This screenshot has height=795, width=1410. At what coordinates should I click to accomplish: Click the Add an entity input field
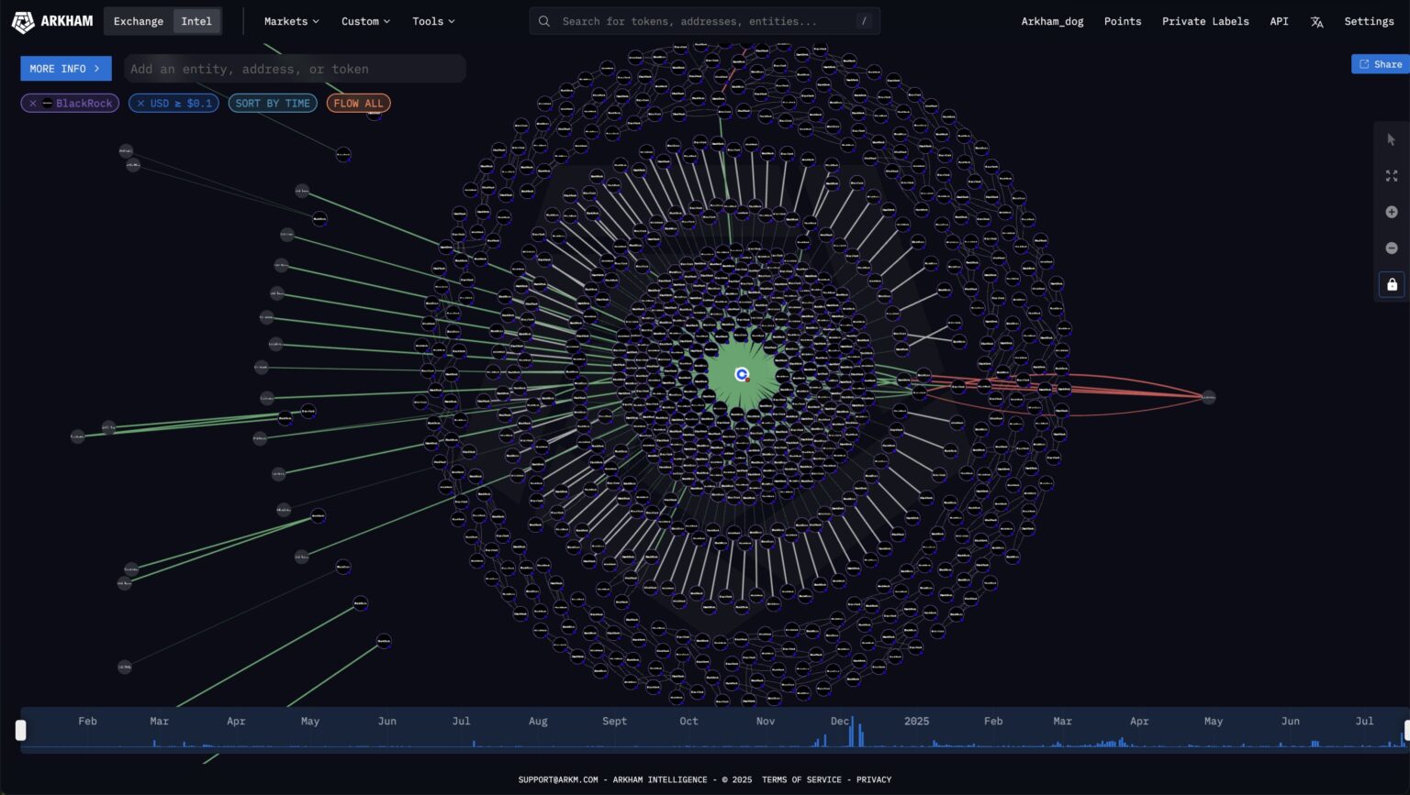(295, 69)
